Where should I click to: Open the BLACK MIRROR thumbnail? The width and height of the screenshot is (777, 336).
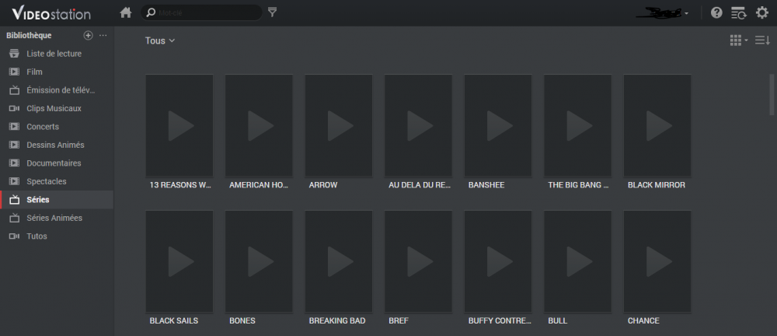point(657,125)
